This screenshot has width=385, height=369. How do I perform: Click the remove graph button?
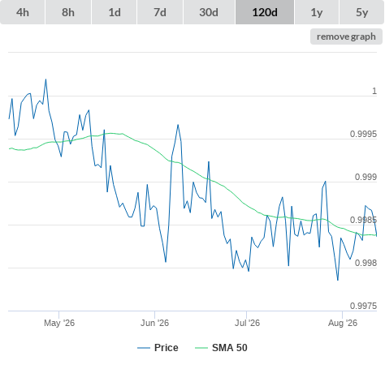point(346,36)
